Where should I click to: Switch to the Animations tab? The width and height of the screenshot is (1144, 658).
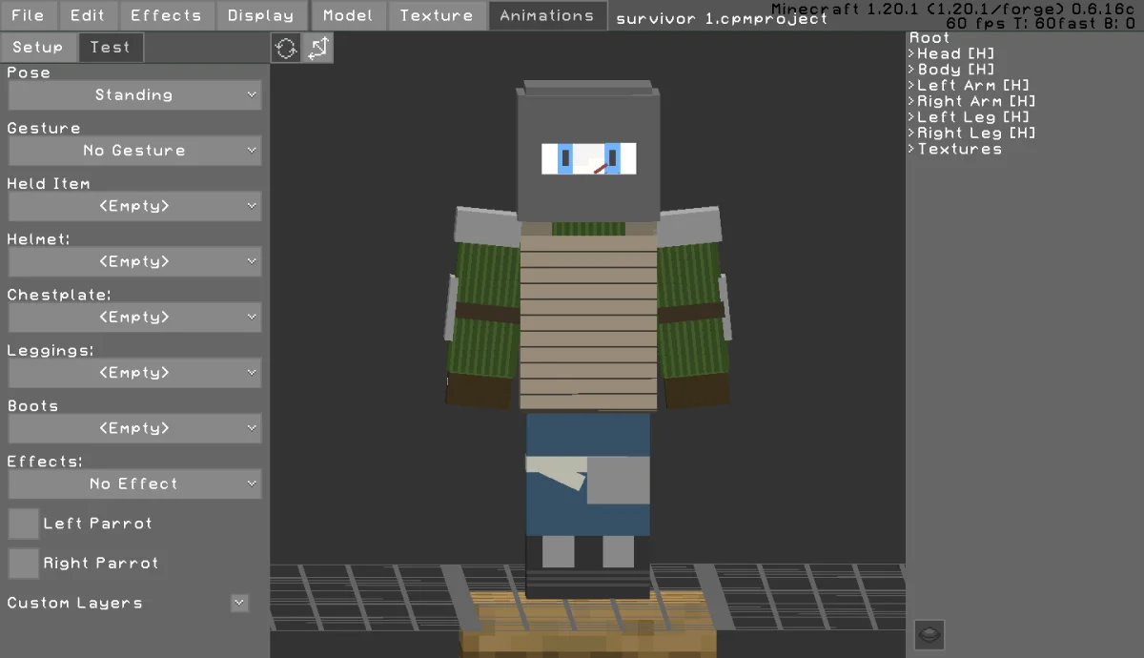point(547,15)
